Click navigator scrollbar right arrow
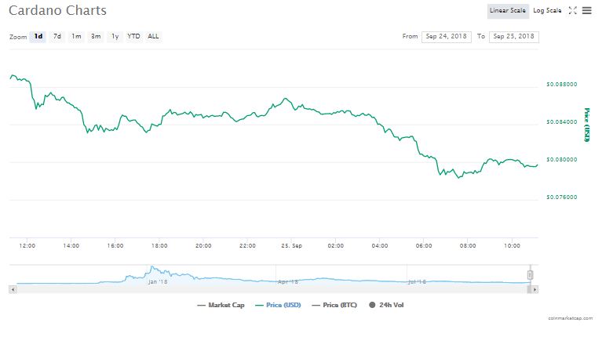 [x=535, y=289]
